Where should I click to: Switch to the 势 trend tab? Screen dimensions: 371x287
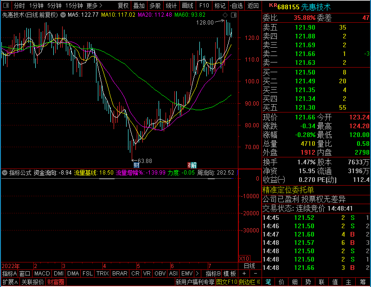coord(308,282)
